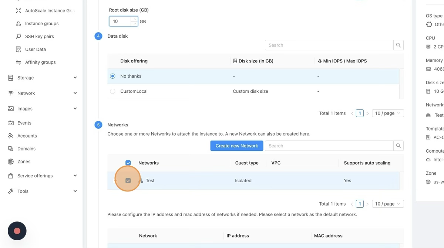The image size is (444, 248).
Task: Uncheck the Test network checkbox
Action: coord(128,181)
